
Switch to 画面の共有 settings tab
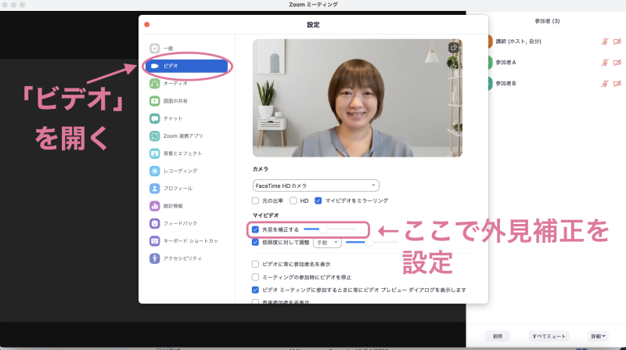click(x=187, y=101)
